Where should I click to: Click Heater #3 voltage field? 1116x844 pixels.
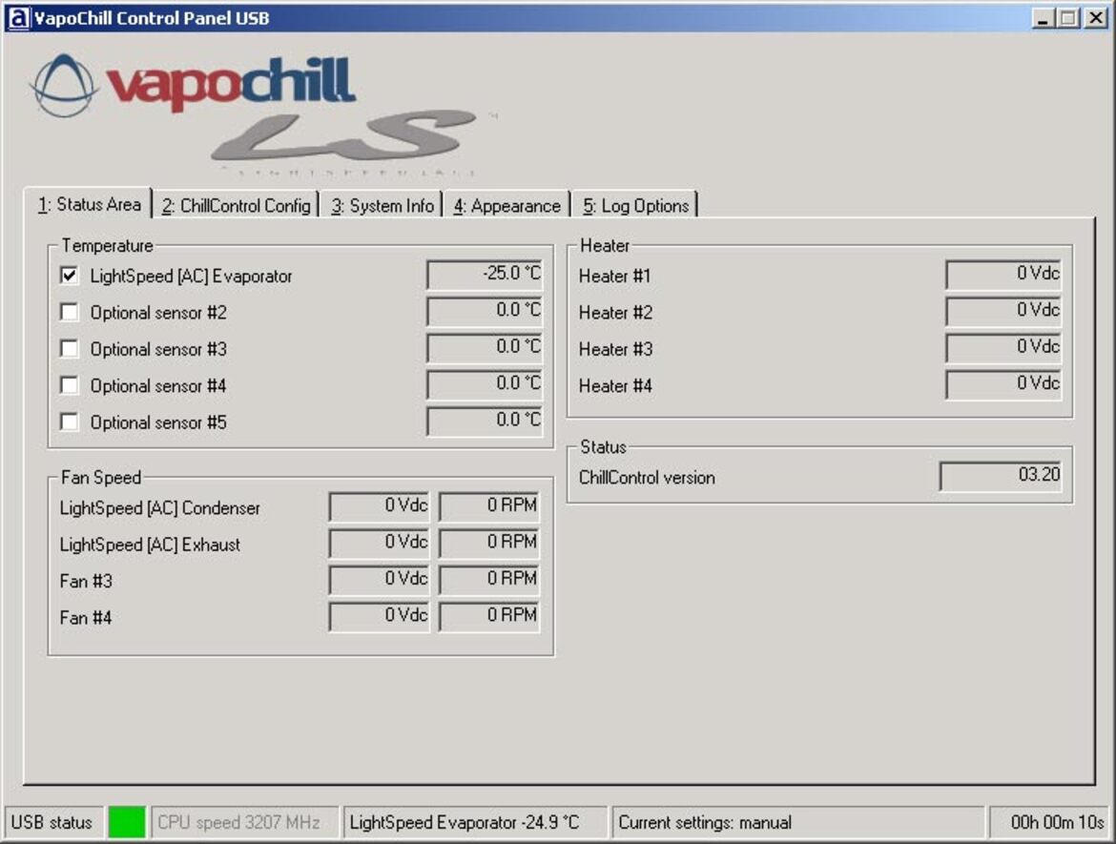point(1003,348)
